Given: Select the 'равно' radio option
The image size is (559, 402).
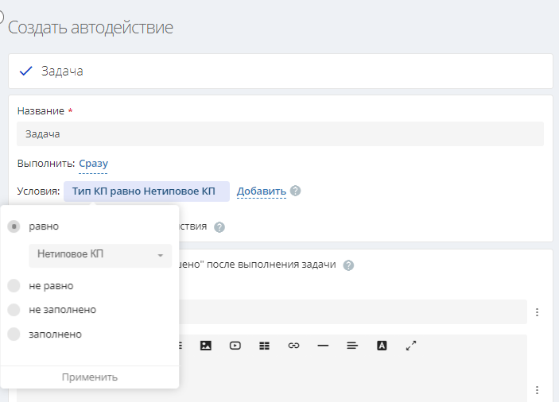Looking at the screenshot, I should [x=14, y=226].
